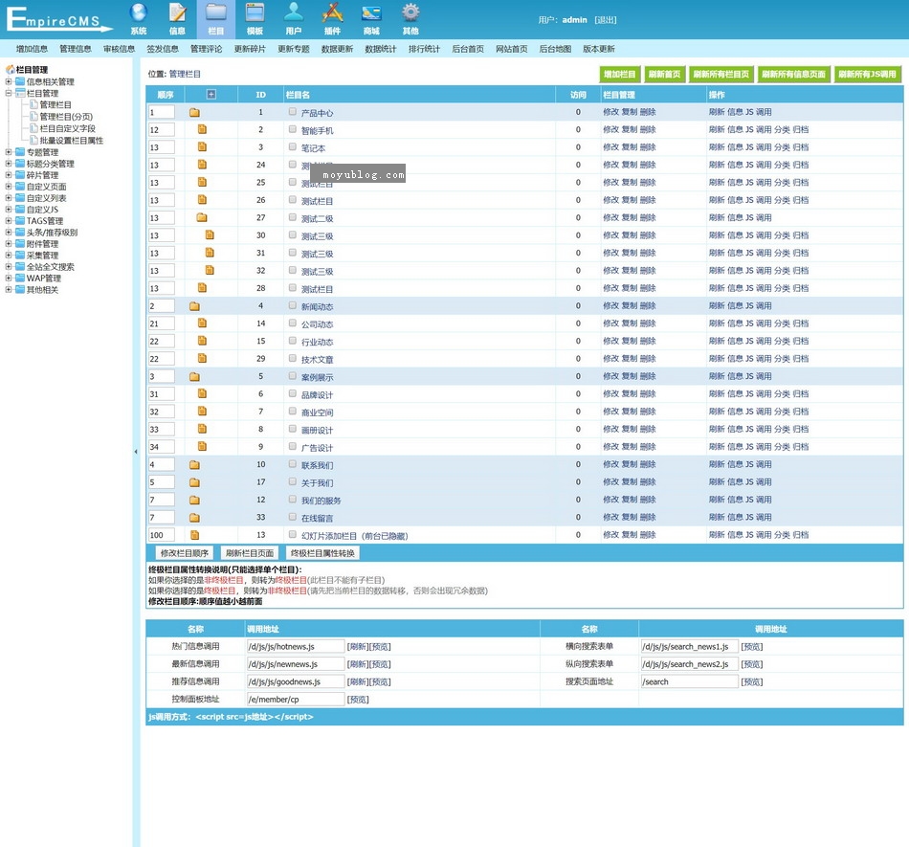Click page icon beside 管理栏目 tree item
Screen dimensions: 909x847
click(33, 104)
